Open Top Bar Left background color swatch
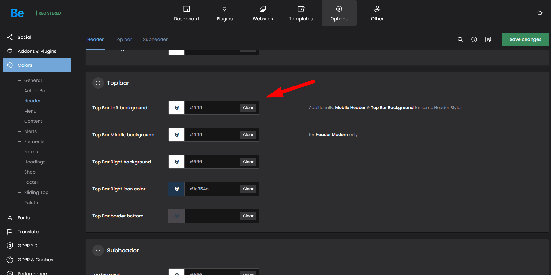This screenshot has height=275, width=551. [x=177, y=108]
